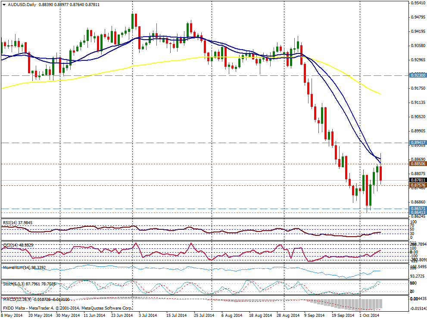
Task: Select the 0.92300 horizontal level price tag
Action: [x=417, y=75]
